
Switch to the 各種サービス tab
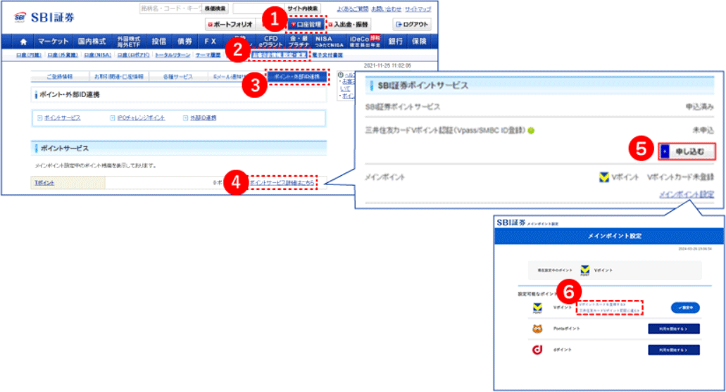pyautogui.click(x=177, y=77)
